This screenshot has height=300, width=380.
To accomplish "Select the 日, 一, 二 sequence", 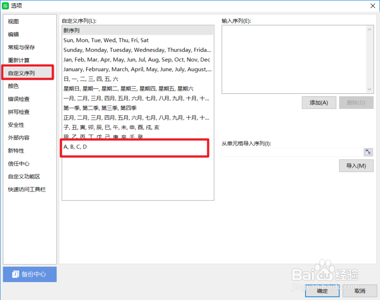I will 138,79.
